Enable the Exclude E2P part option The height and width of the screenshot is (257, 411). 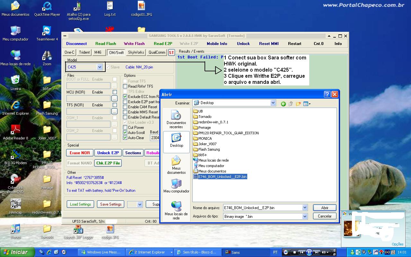125,102
